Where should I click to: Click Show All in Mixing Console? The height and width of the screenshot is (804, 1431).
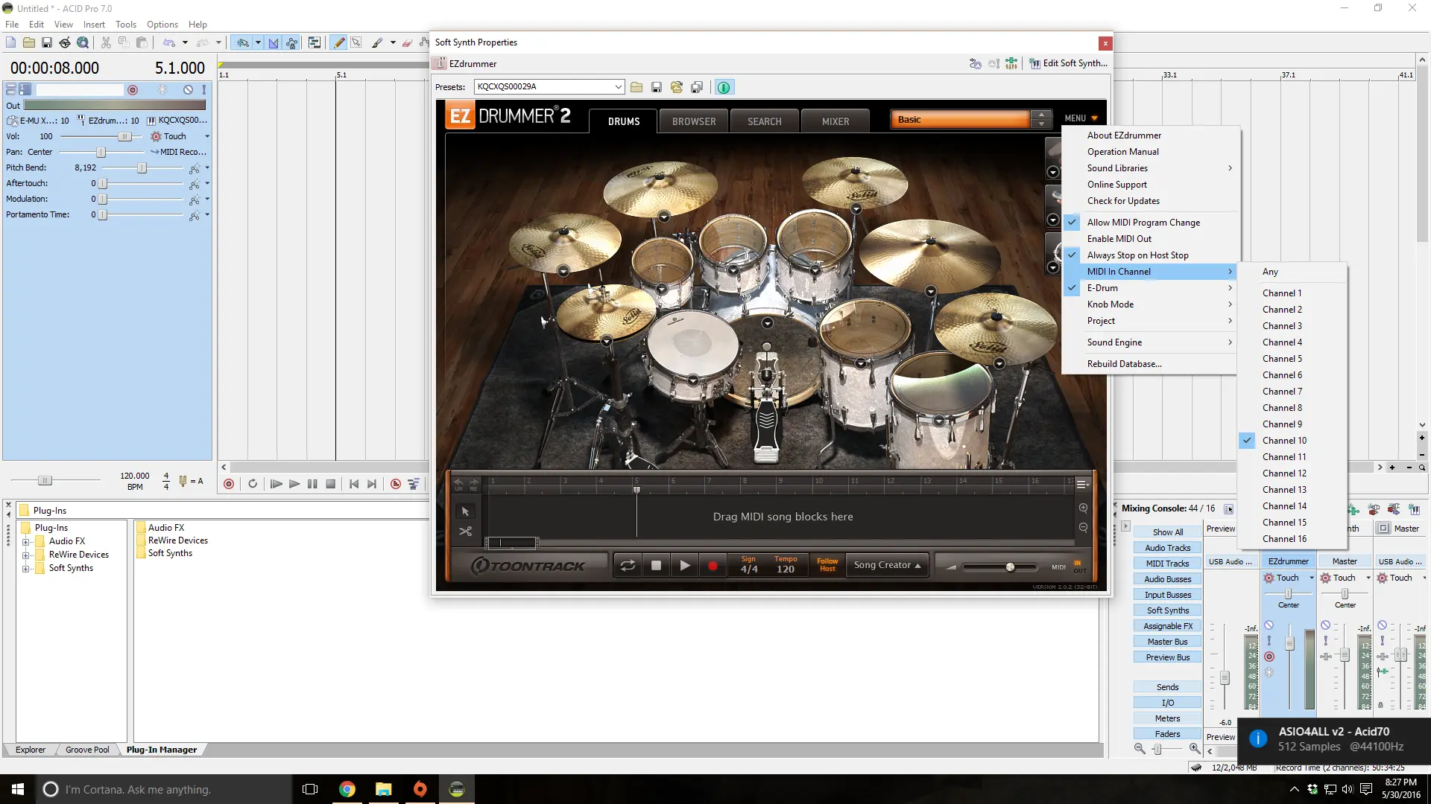(x=1167, y=532)
